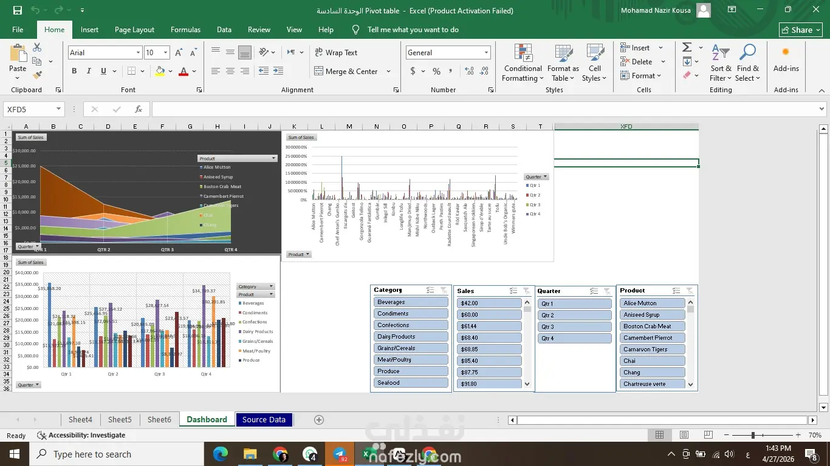This screenshot has height=466, width=830.
Task: Toggle Middle Align
Action: (x=230, y=53)
